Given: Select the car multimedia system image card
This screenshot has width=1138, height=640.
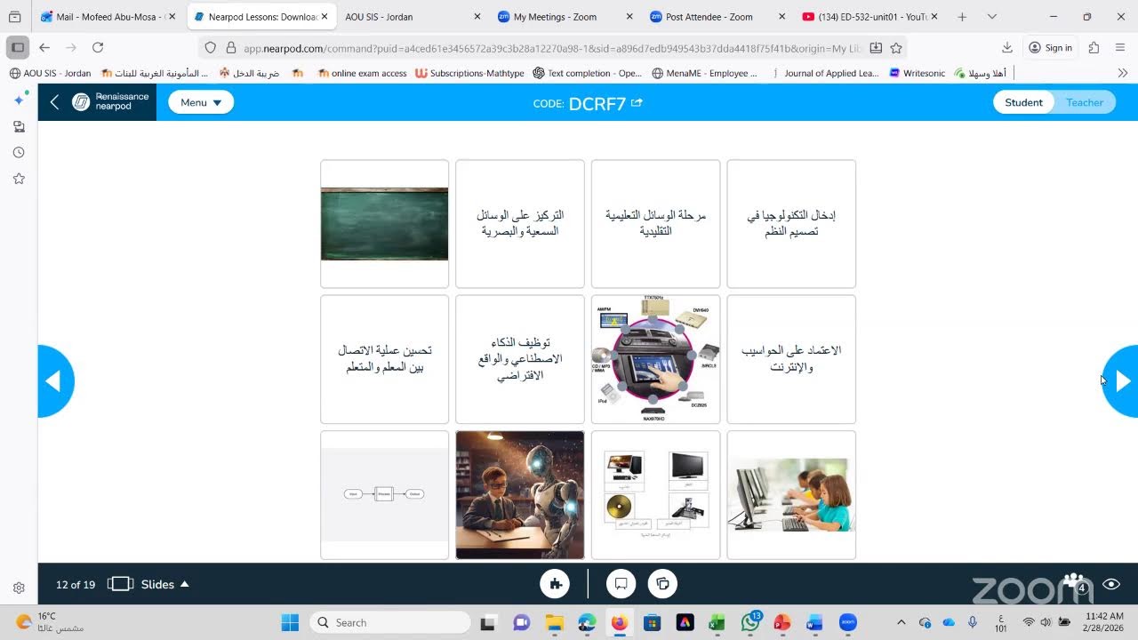Looking at the screenshot, I should click(x=655, y=359).
